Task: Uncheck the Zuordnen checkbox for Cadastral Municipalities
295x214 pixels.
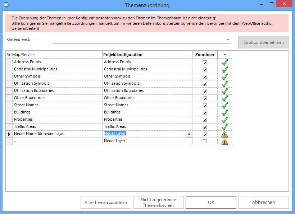Action: point(205,69)
